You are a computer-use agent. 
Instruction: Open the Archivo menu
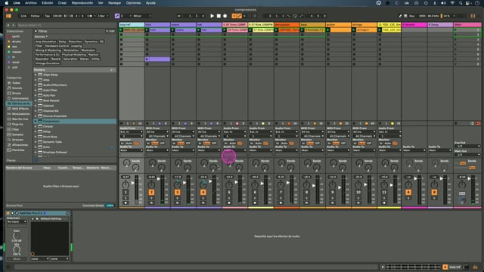pyautogui.click(x=30, y=3)
